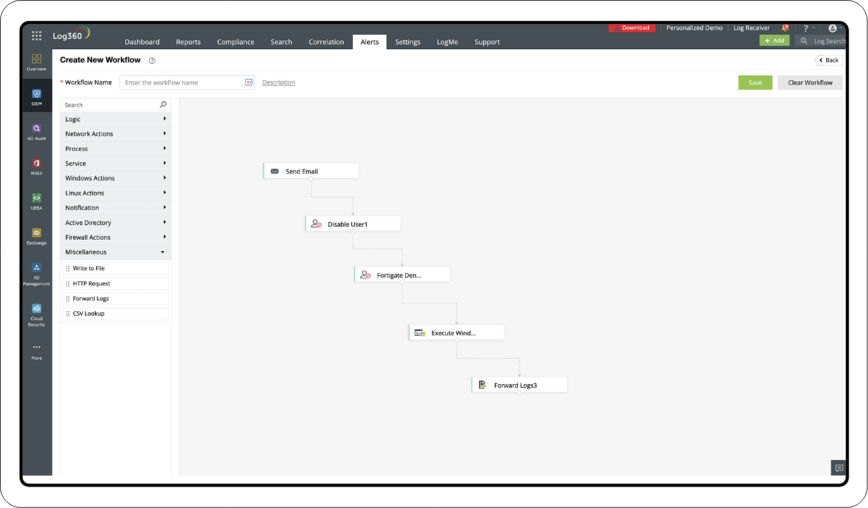Click the Disable User1 node icon
The image size is (868, 508).
[x=316, y=224]
